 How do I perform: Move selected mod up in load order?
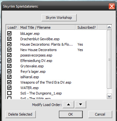point(68,104)
